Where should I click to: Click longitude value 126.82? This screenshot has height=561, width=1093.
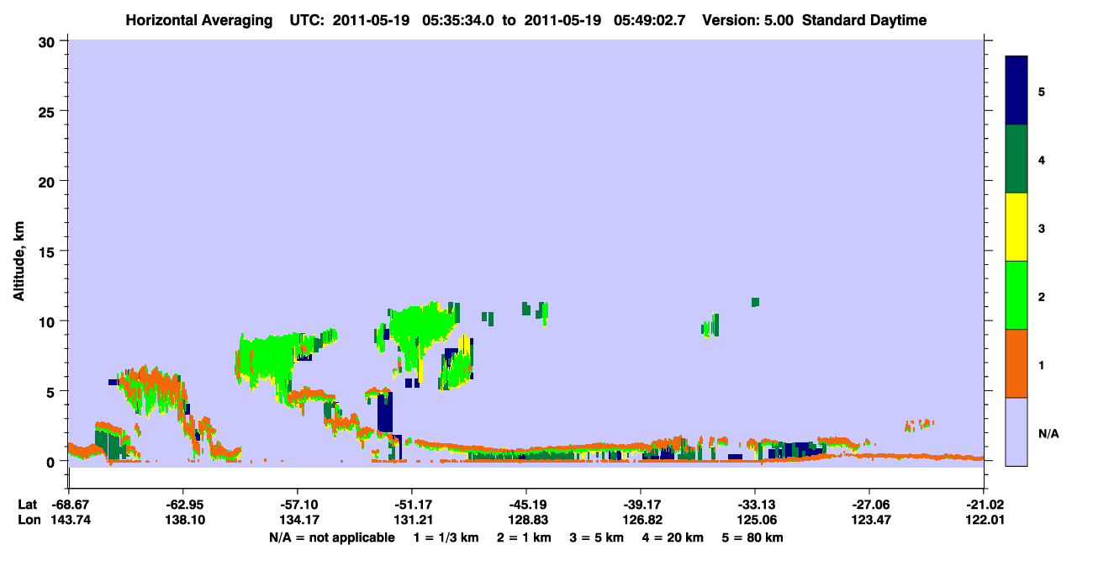[x=641, y=521]
